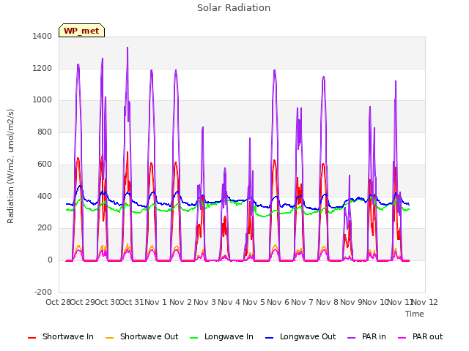The width and height of the screenshot is (469, 351).
Task: Select the Longwave Out legend entry
Action: coord(300,336)
